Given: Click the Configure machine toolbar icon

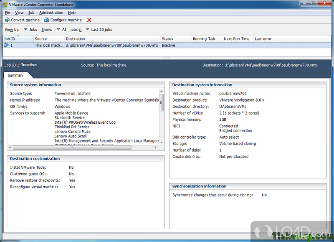Looking at the screenshot, I should click(46, 20).
